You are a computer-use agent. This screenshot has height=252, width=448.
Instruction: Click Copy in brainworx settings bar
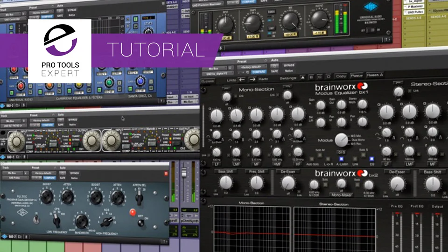click(x=341, y=76)
